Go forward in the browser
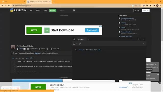Screen dimensions: 163x92 coord(6,6)
